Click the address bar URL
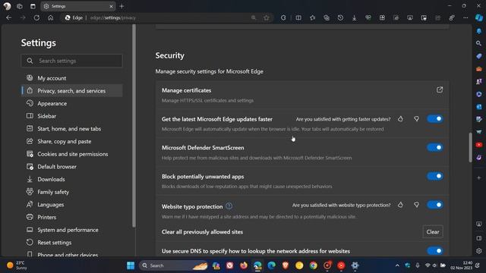This screenshot has height=273, width=486. pos(113,18)
